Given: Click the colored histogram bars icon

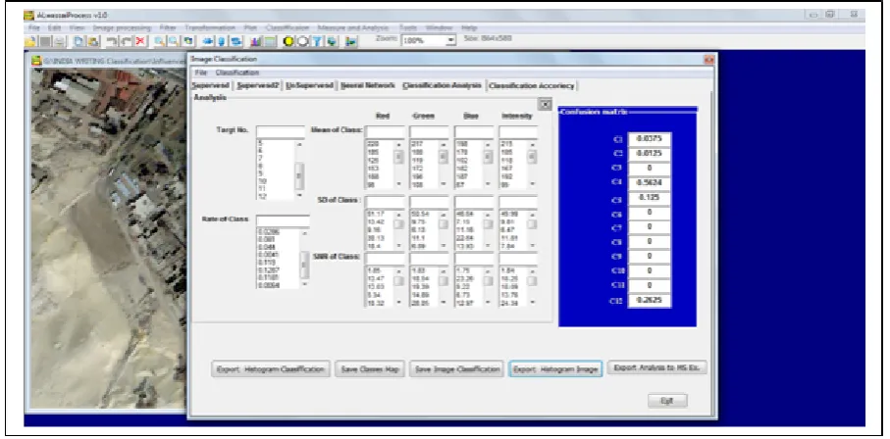Looking at the screenshot, I should (x=255, y=41).
